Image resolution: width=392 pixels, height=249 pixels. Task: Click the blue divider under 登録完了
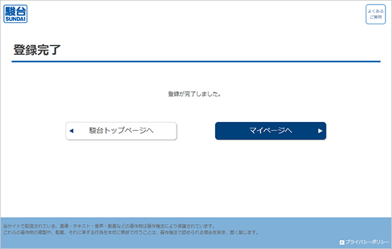[x=196, y=61]
